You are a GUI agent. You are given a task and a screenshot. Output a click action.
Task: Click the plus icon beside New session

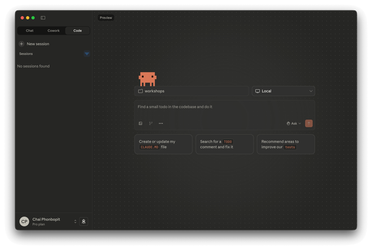click(x=21, y=44)
